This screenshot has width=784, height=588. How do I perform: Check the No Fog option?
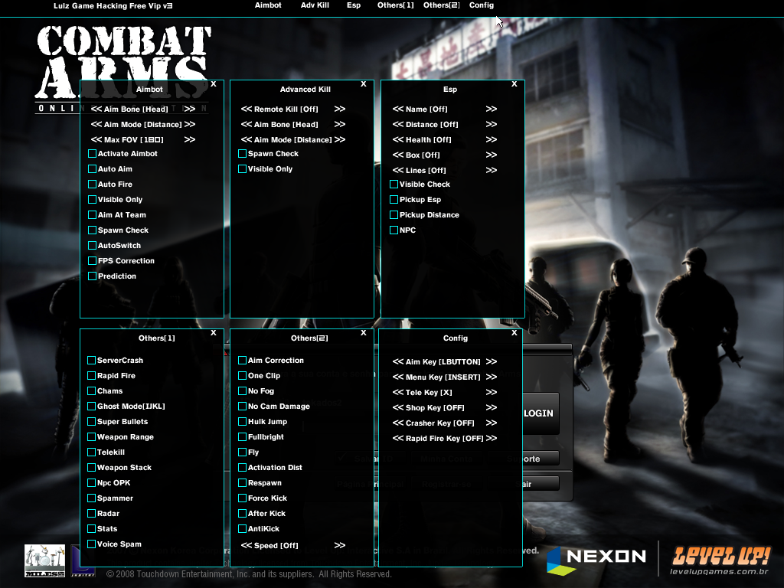242,391
